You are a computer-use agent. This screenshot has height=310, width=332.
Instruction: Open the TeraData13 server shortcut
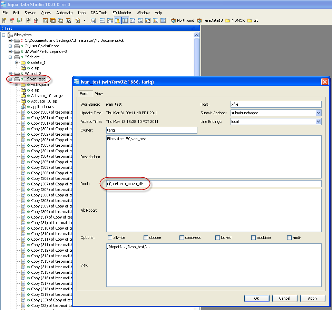point(210,20)
